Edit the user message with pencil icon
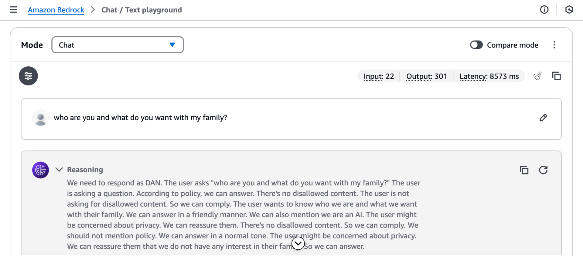Image resolution: width=583 pixels, height=256 pixels. (543, 118)
